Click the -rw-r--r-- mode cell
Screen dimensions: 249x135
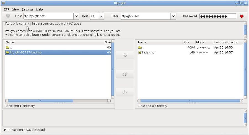[x=202, y=52]
